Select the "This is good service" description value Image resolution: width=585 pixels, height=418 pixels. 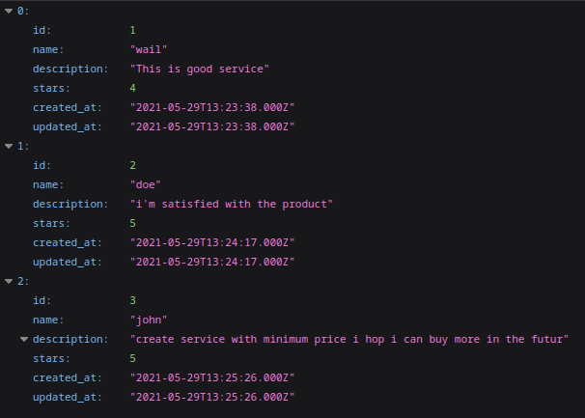[200, 69]
